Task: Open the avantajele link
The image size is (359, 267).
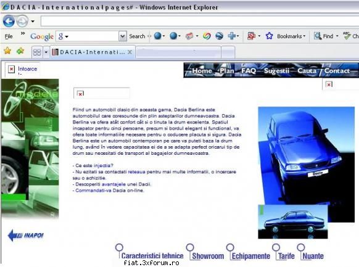Action: [113, 184]
